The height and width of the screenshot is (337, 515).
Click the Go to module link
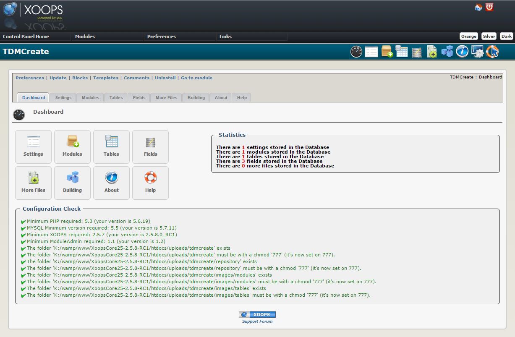(196, 78)
